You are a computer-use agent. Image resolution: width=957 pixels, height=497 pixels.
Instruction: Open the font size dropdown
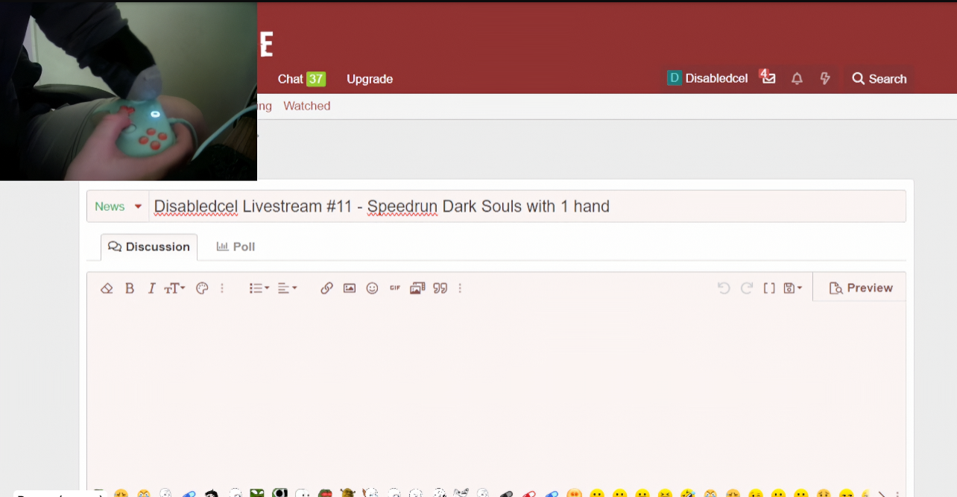tap(174, 288)
